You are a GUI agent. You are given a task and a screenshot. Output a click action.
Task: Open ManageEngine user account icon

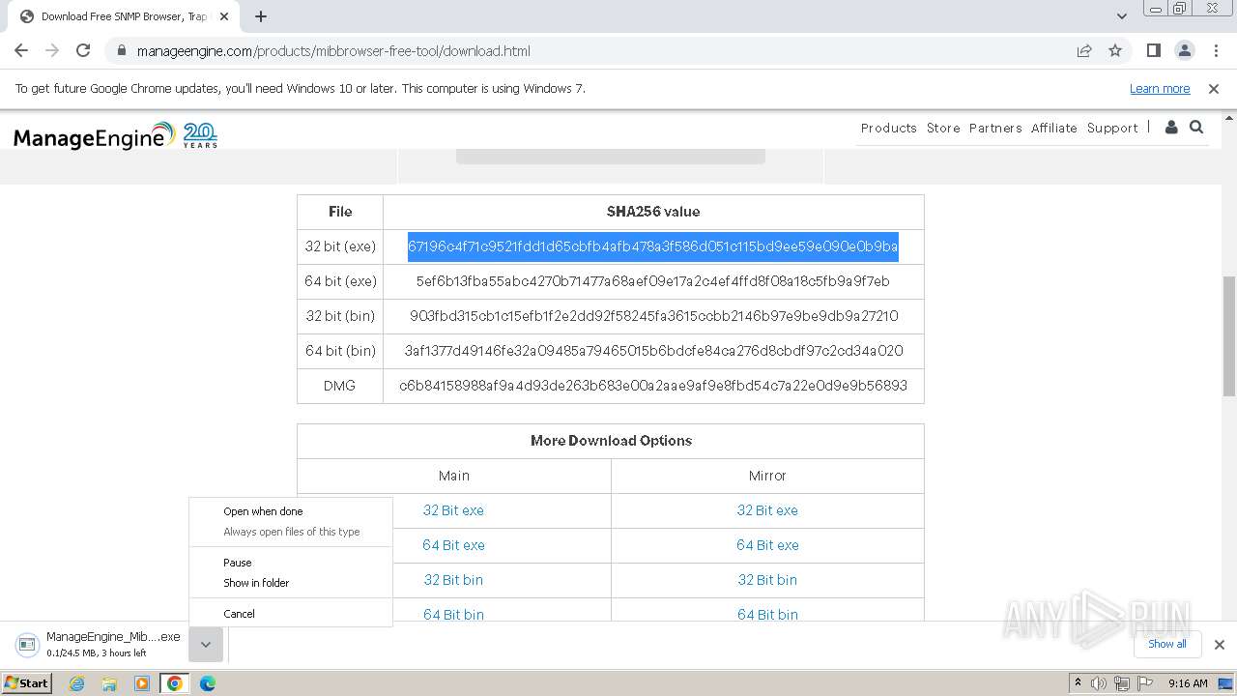(x=1171, y=128)
